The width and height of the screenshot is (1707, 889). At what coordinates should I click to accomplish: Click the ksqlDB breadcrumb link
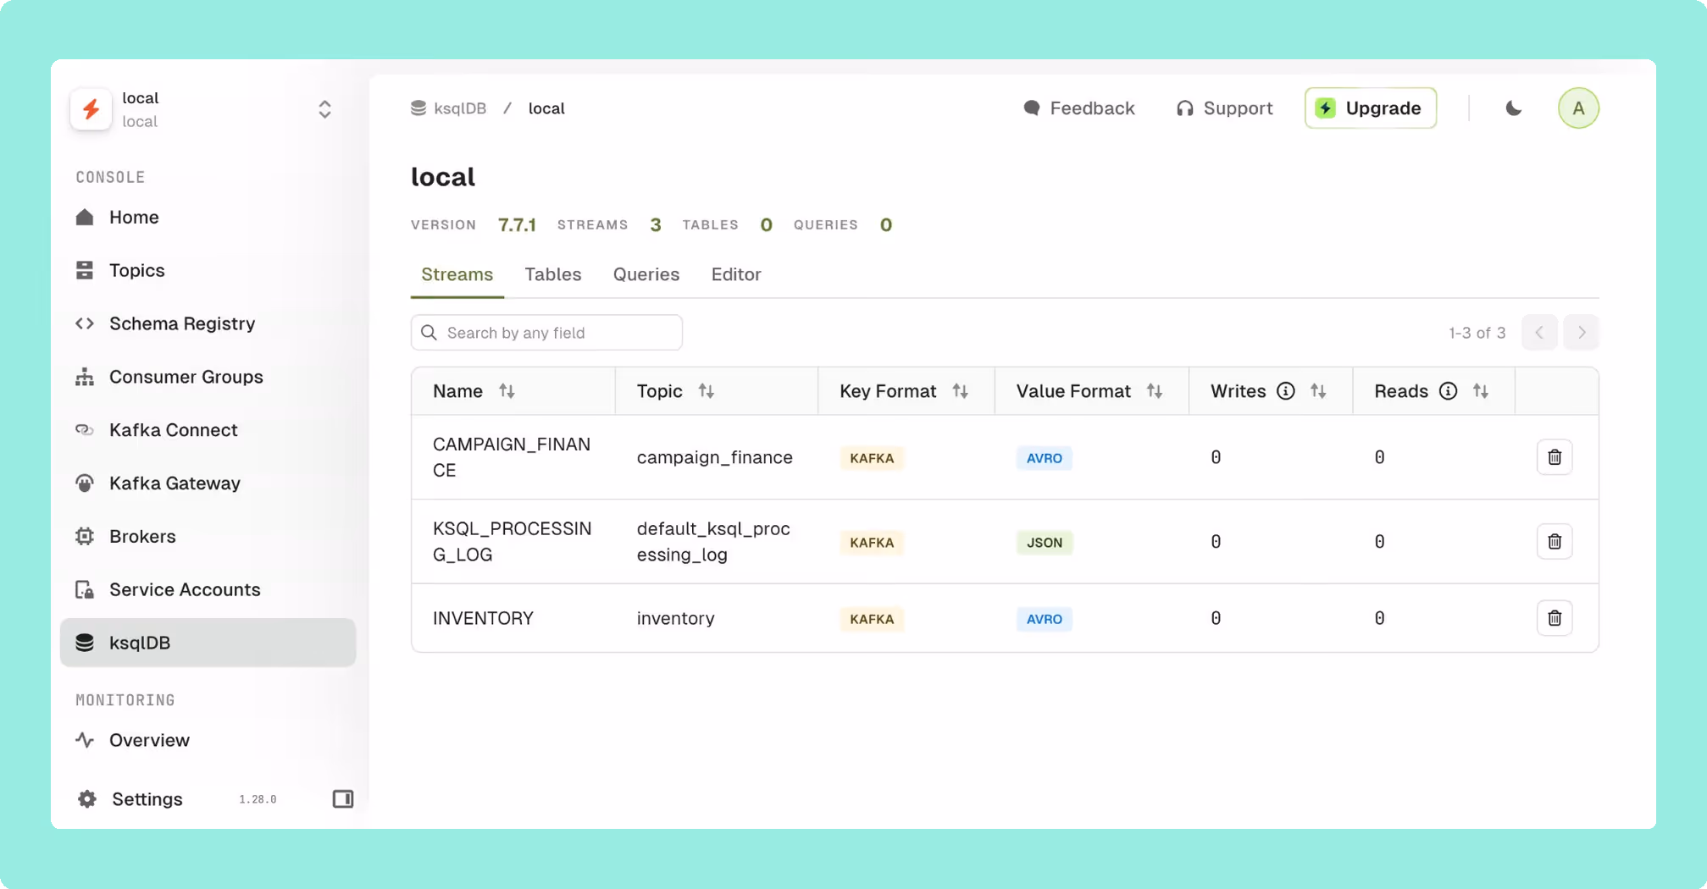[448, 108]
